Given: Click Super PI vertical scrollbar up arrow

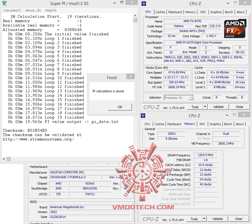Looking at the screenshot, I should click(135, 16).
